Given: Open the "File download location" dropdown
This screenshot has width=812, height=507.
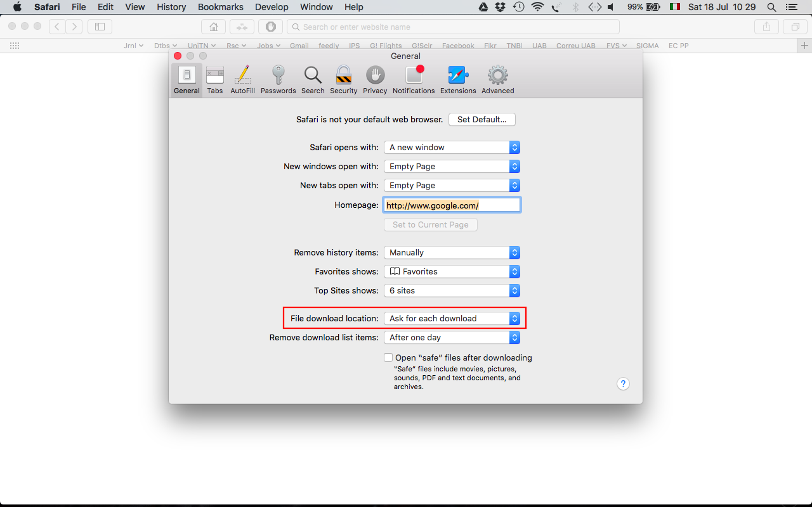Looking at the screenshot, I should point(452,318).
